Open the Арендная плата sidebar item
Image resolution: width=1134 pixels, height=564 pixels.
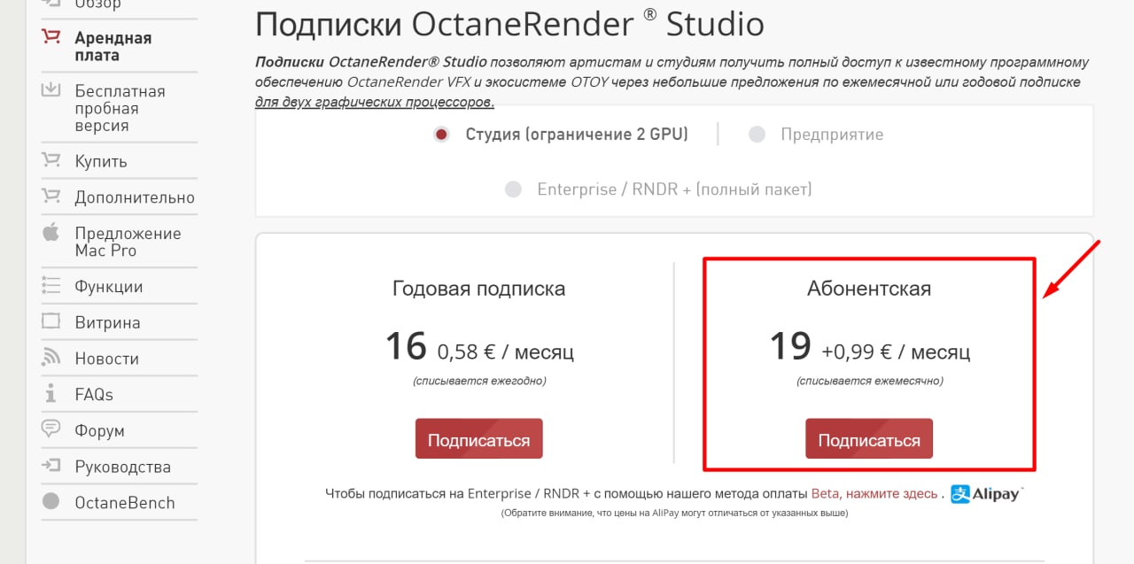[x=113, y=46]
